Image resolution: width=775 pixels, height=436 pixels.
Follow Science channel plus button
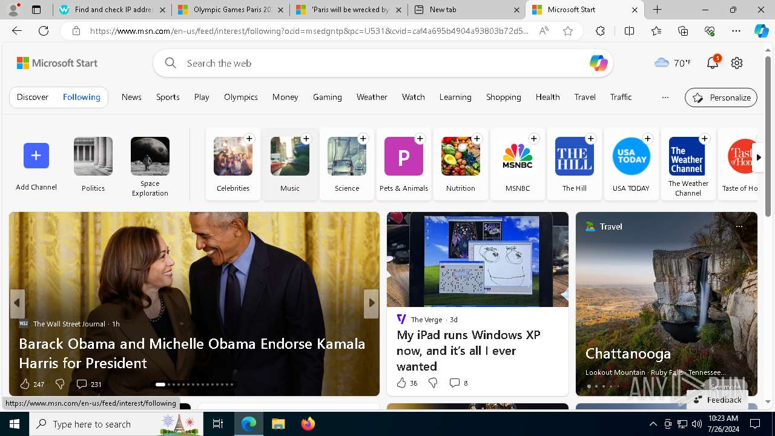pyautogui.click(x=363, y=139)
